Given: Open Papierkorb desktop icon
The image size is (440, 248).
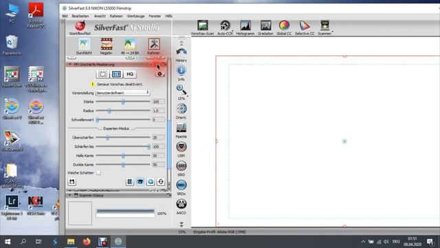Looking at the screenshot, I should [12, 45].
